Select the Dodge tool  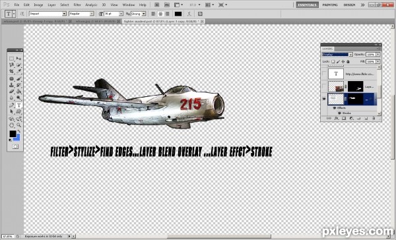click(19, 98)
